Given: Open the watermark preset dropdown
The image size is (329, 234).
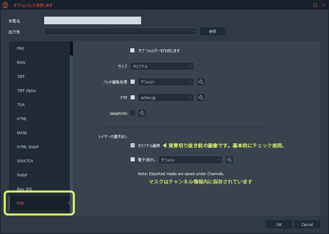Looking at the screenshot, I should tap(190, 160).
